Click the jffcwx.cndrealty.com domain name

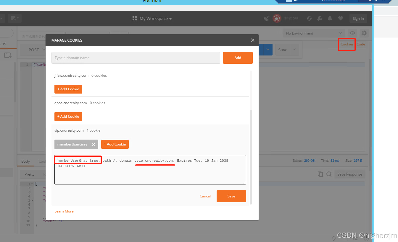tap(71, 76)
